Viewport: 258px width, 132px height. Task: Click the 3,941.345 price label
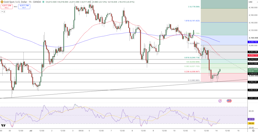click(253, 98)
